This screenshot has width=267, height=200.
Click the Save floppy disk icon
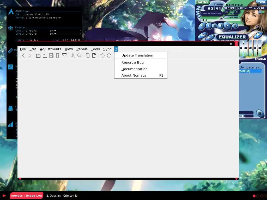point(51,55)
